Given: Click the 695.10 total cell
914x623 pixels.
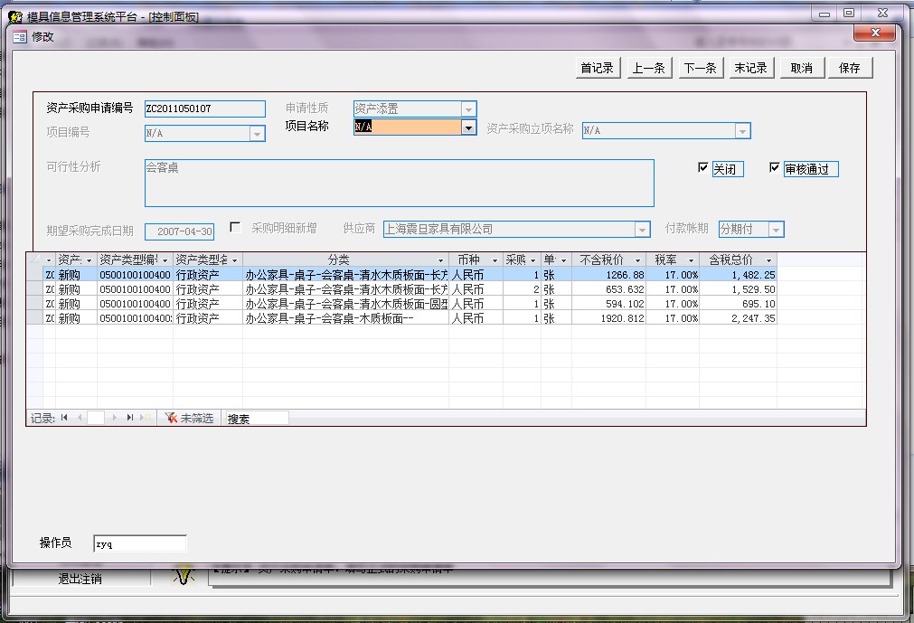Looking at the screenshot, I should (738, 304).
